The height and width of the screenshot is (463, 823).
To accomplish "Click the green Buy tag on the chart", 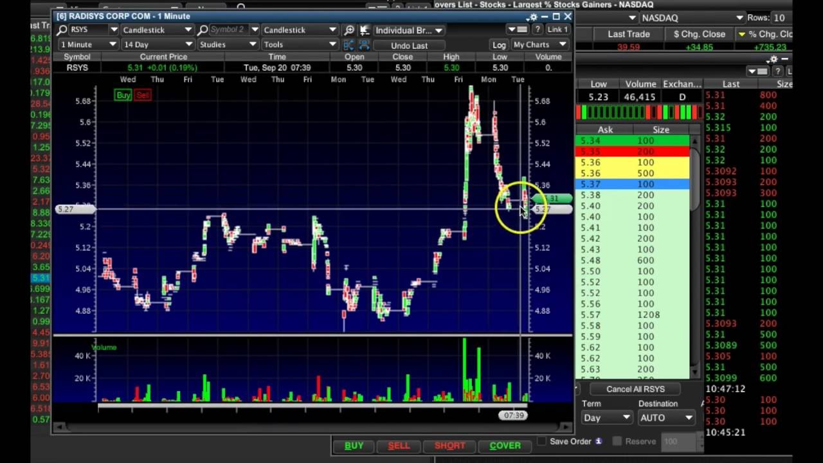I will [123, 95].
